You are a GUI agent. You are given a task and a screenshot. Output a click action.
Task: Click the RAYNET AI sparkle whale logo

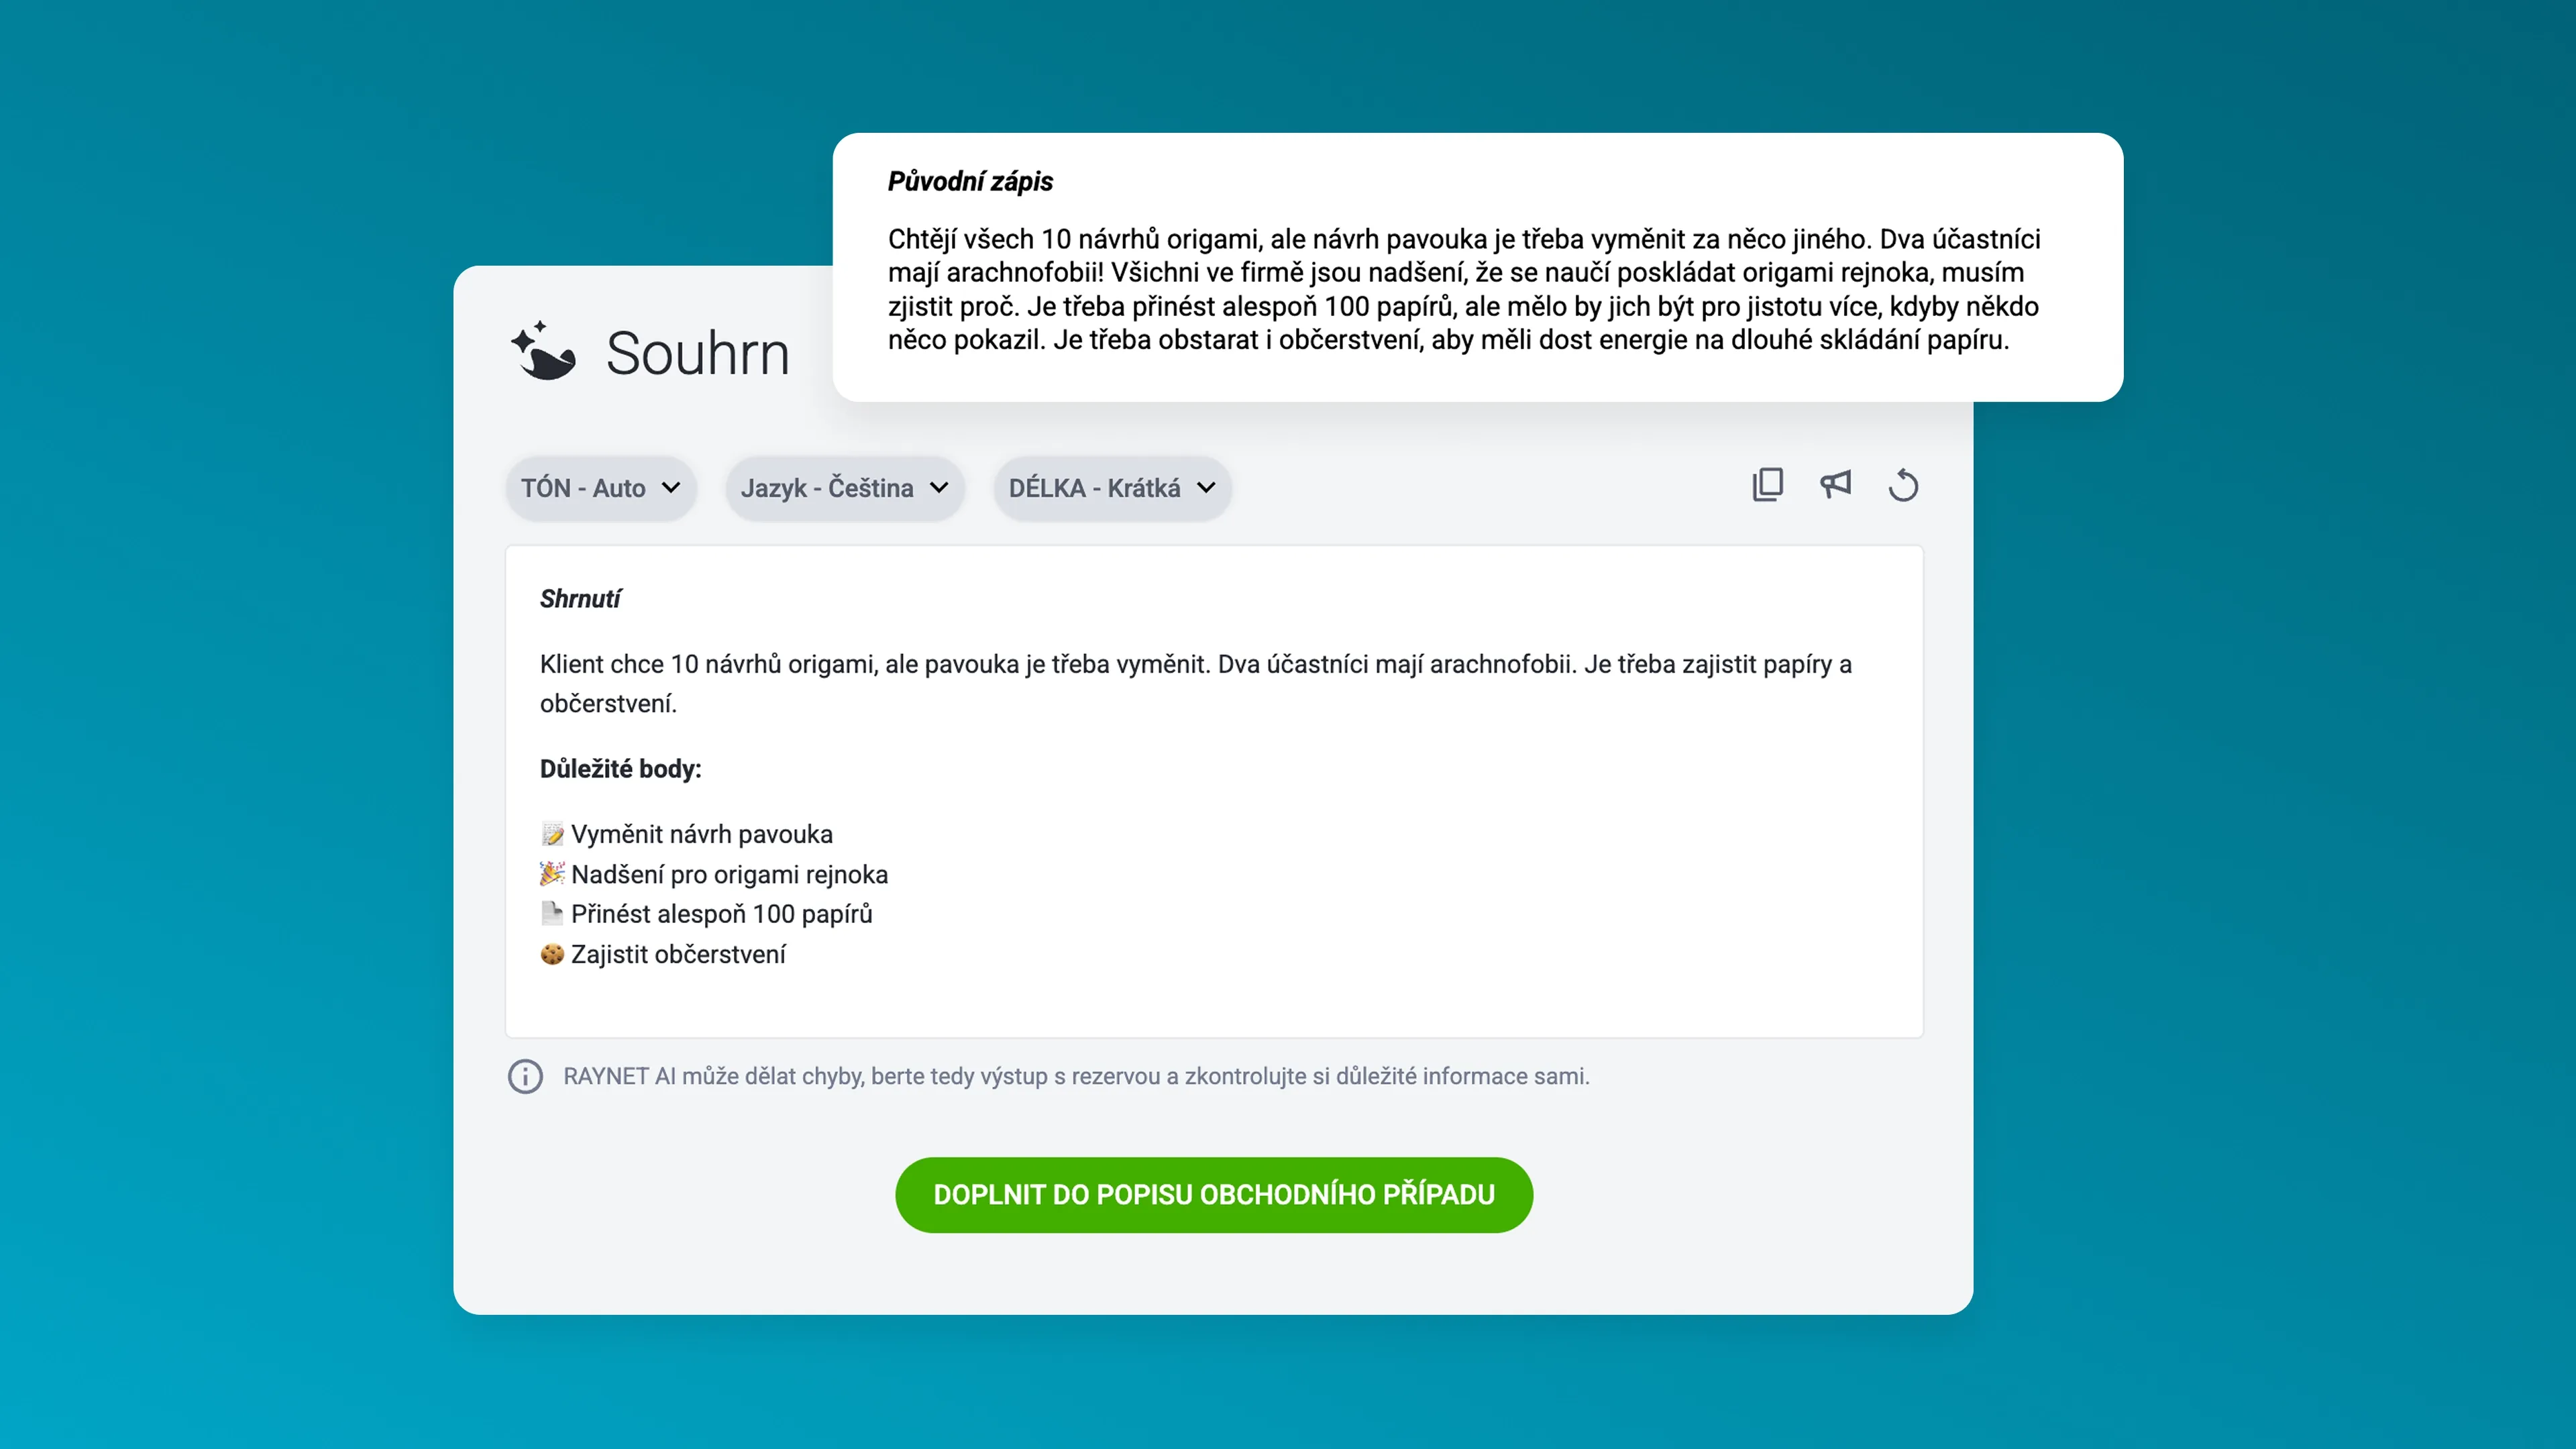coord(545,352)
